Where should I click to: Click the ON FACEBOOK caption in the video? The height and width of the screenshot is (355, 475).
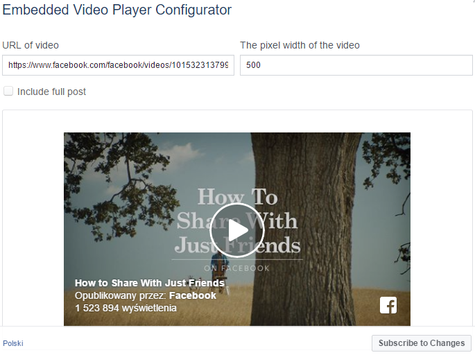(x=236, y=268)
